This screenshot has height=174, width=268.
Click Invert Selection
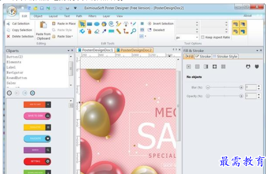[x=160, y=23]
